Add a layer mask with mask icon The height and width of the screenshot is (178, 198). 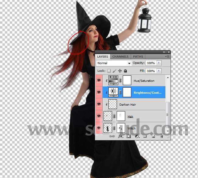pyautogui.click(x=129, y=136)
